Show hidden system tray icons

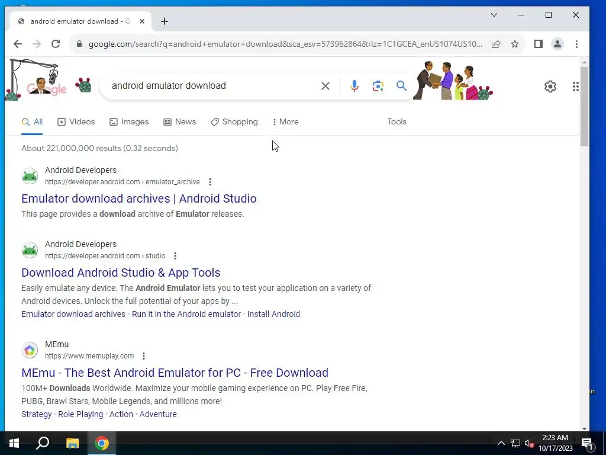coord(501,443)
